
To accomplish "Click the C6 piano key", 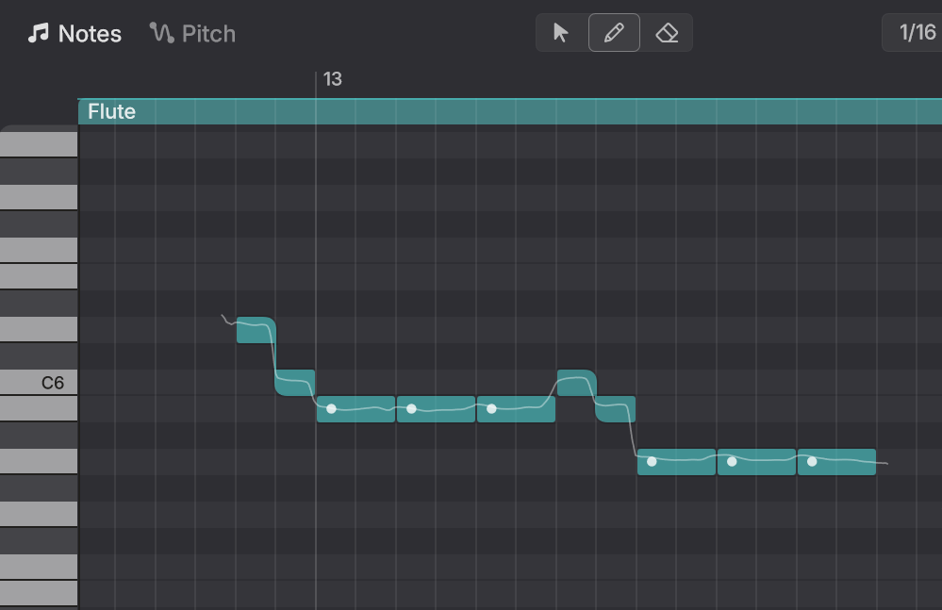I will click(x=39, y=383).
